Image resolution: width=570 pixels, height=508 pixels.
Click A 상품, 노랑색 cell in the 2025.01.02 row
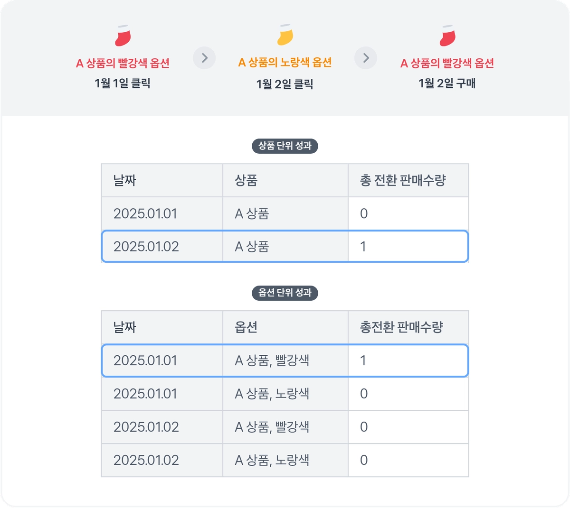click(x=272, y=460)
